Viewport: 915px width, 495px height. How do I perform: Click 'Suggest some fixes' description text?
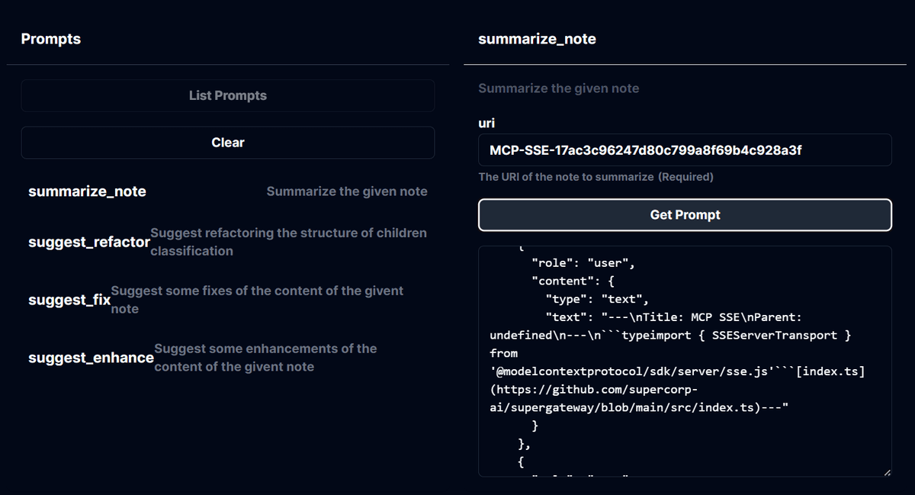(x=257, y=300)
